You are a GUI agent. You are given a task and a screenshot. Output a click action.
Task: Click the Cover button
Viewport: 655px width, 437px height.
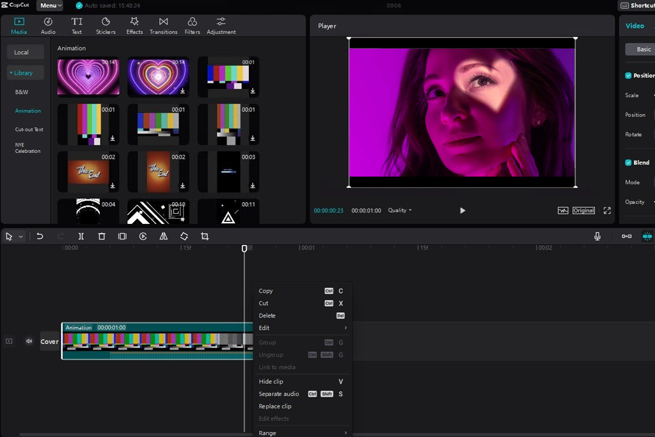[49, 341]
